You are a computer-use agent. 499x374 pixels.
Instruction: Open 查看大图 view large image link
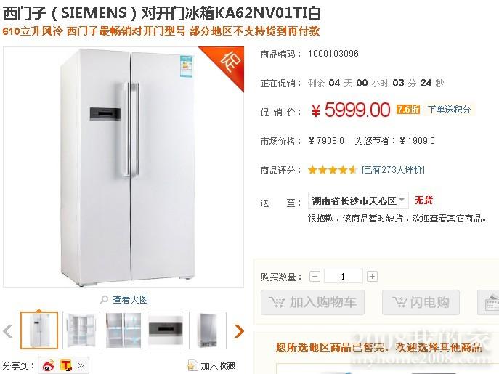tap(130, 299)
